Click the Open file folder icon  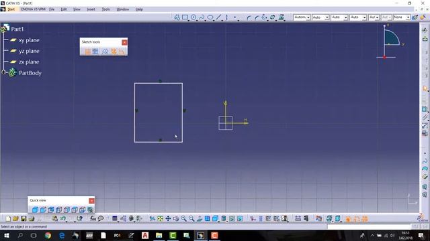click(x=15, y=219)
